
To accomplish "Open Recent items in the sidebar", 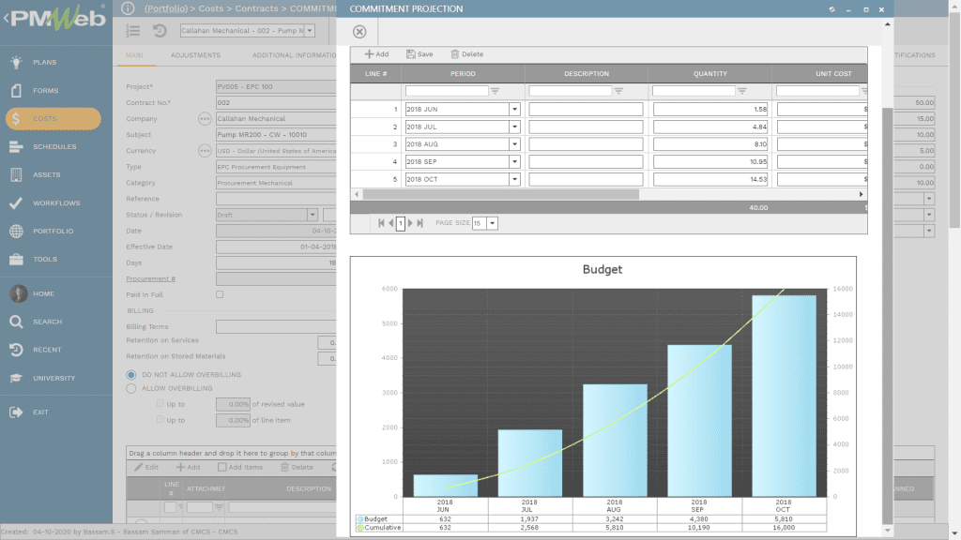I will pos(47,351).
